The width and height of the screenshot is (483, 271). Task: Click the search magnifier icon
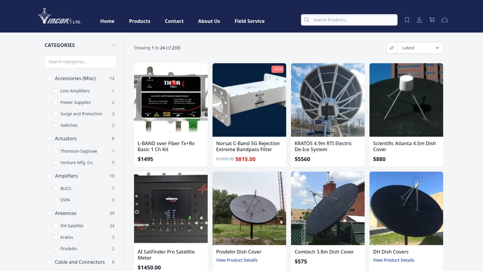pos(307,20)
